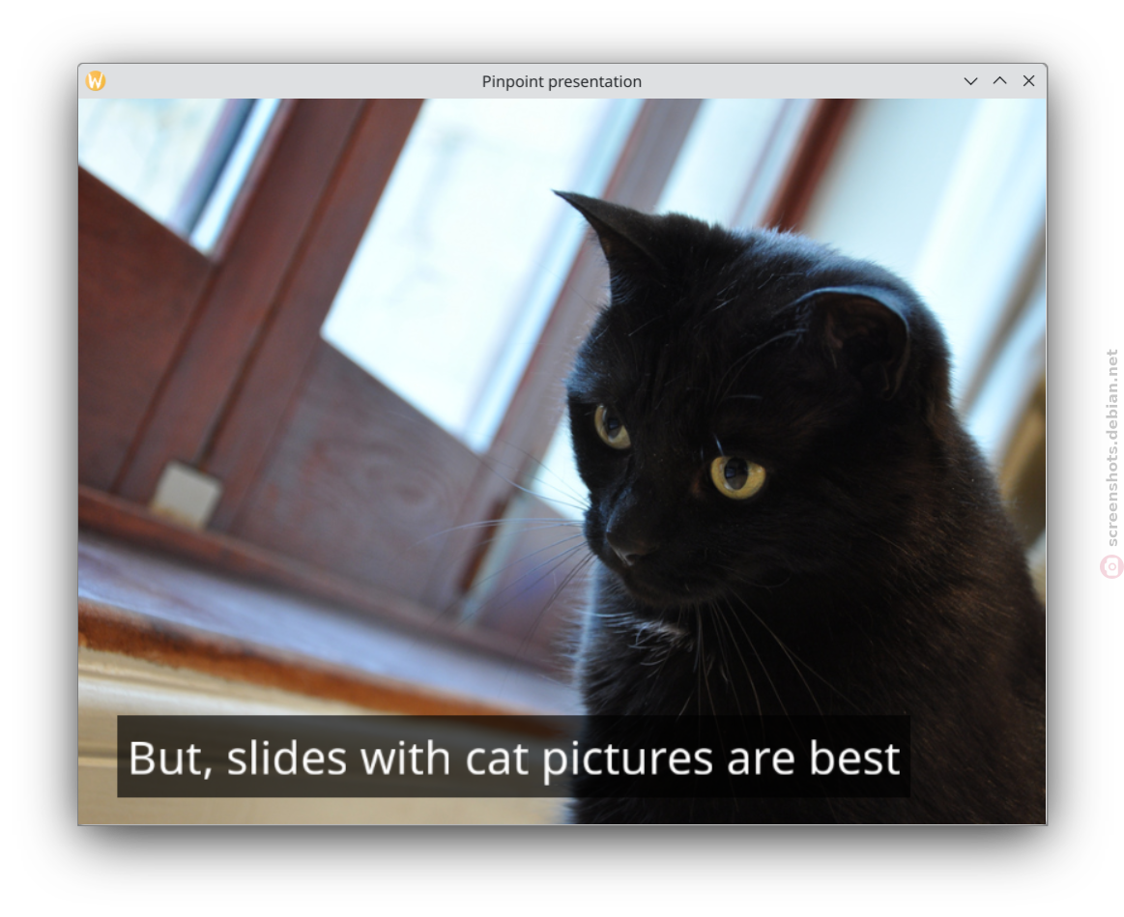Click the 'Pinpoint presentation' title text
Viewport: 1124px width, 917px height.
pyautogui.click(x=562, y=82)
